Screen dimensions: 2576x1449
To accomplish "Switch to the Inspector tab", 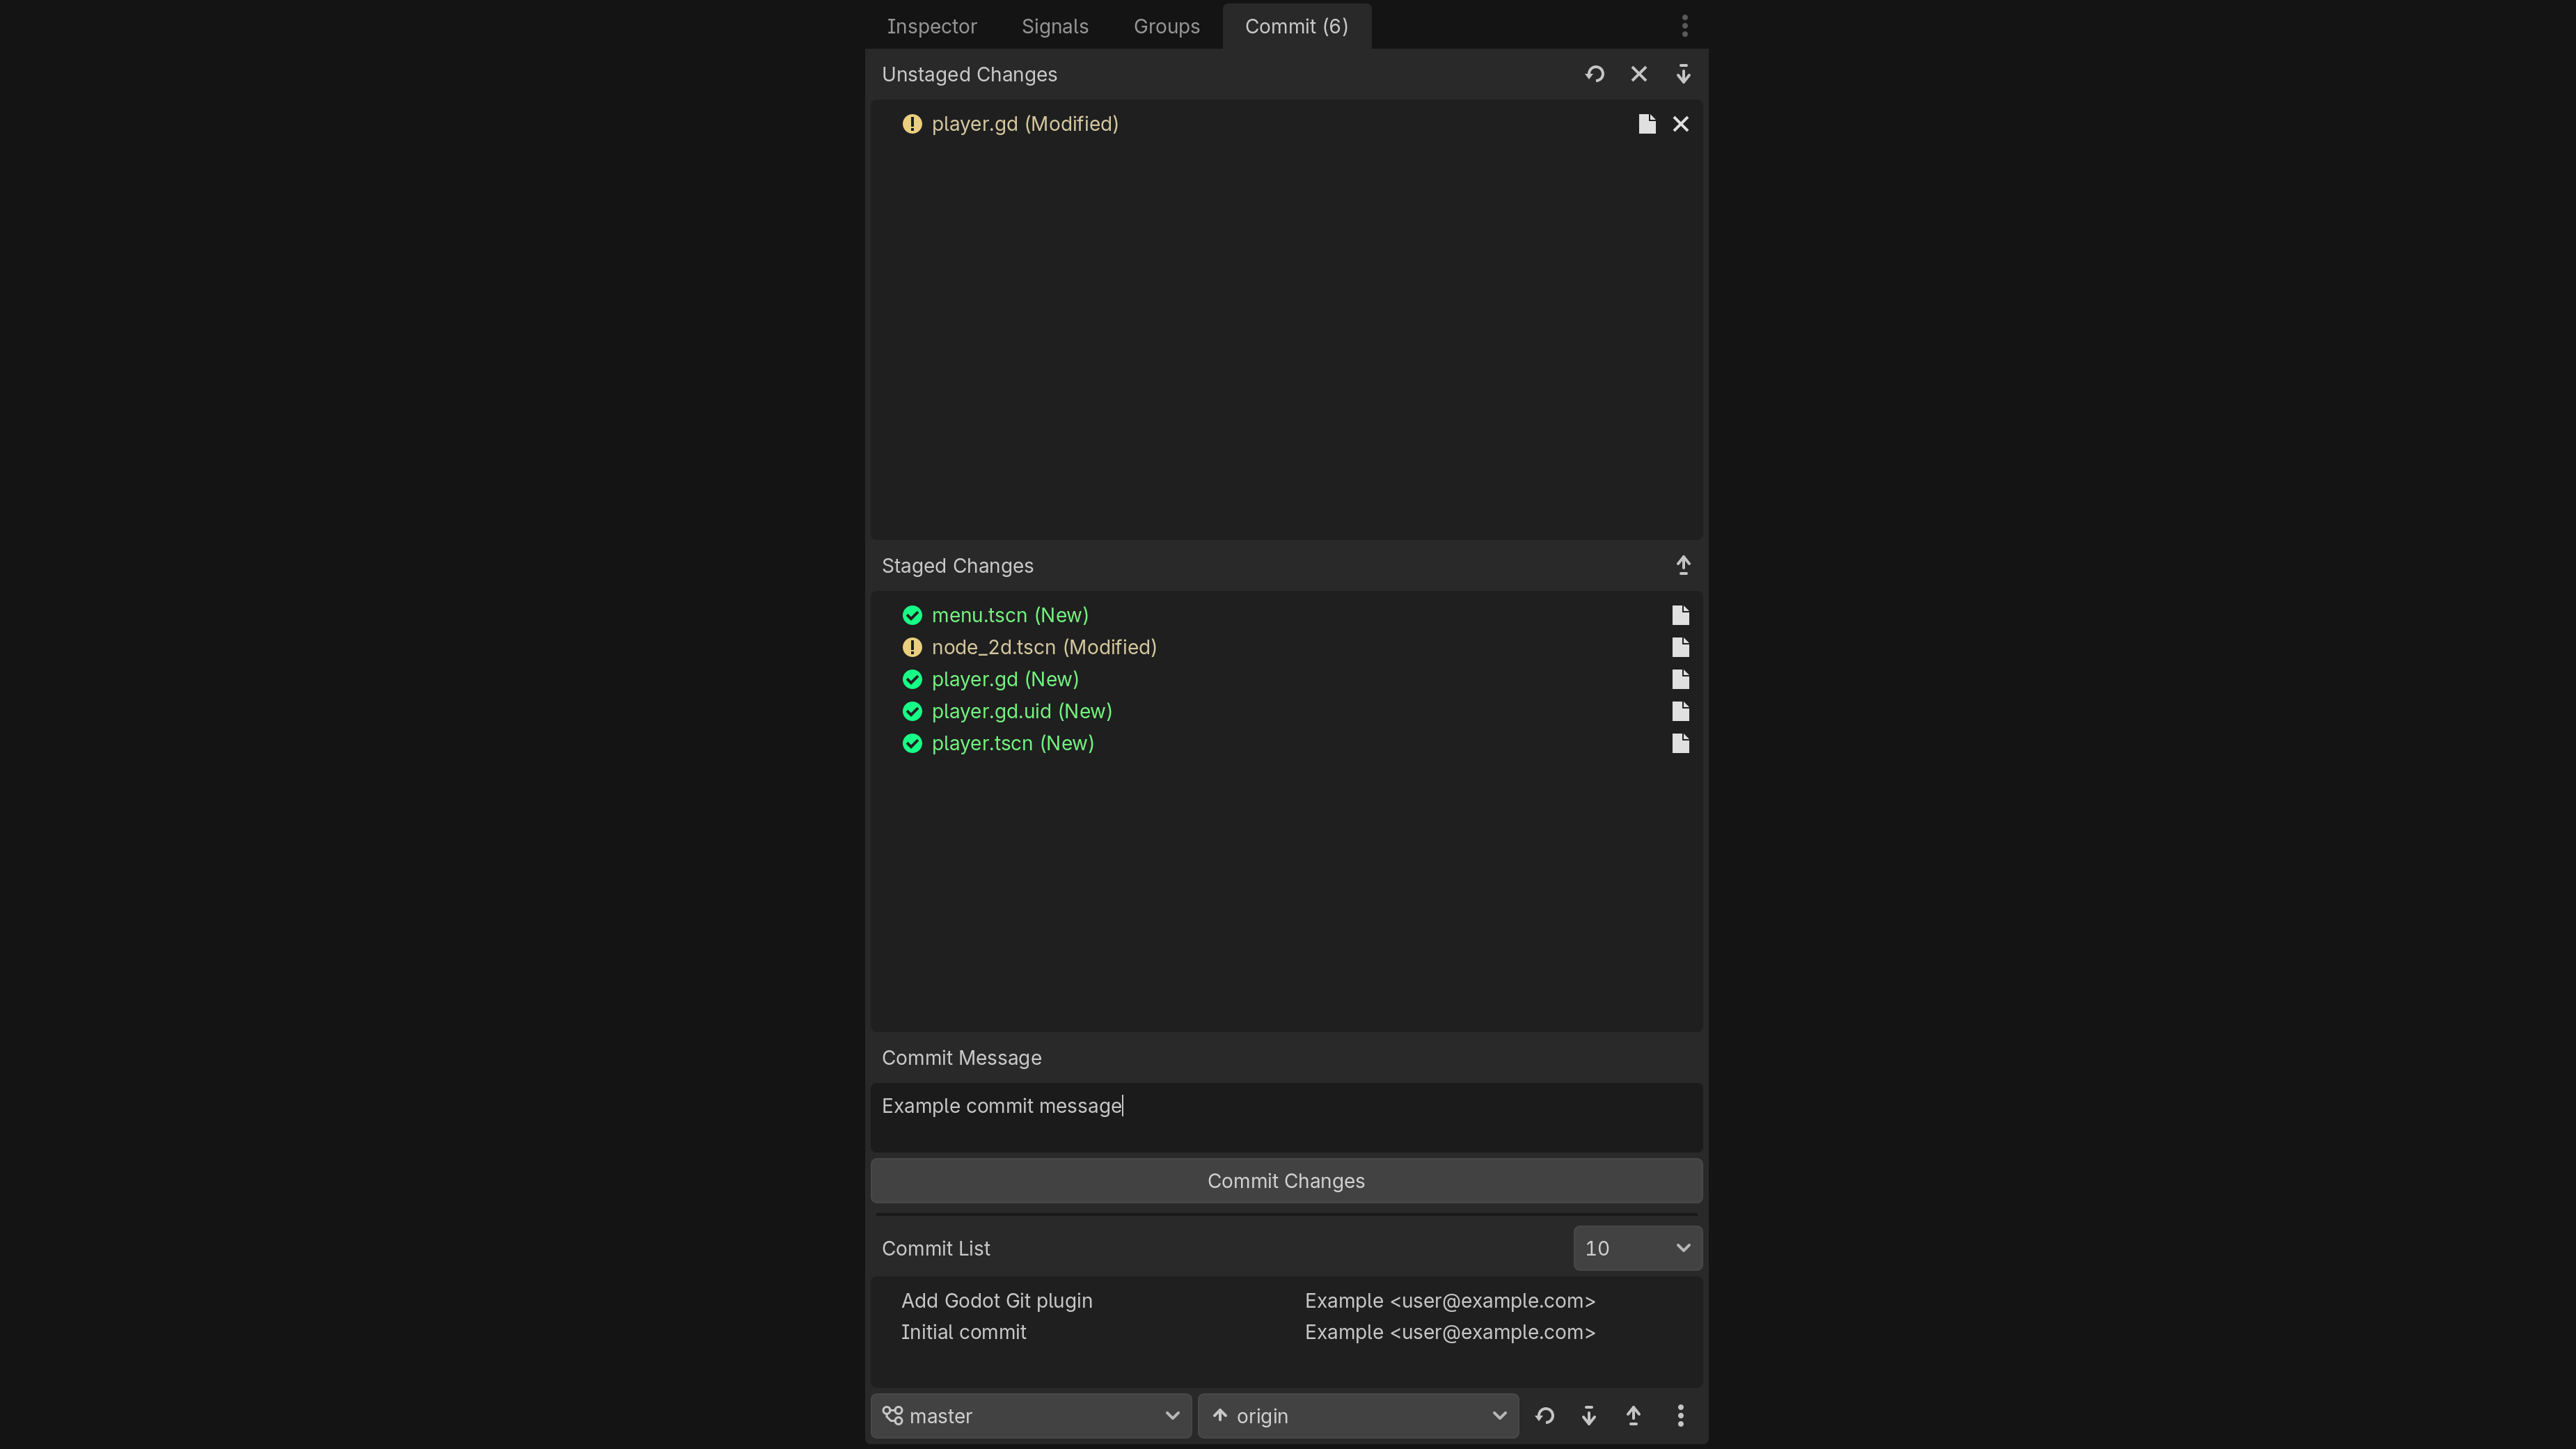I will [931, 26].
